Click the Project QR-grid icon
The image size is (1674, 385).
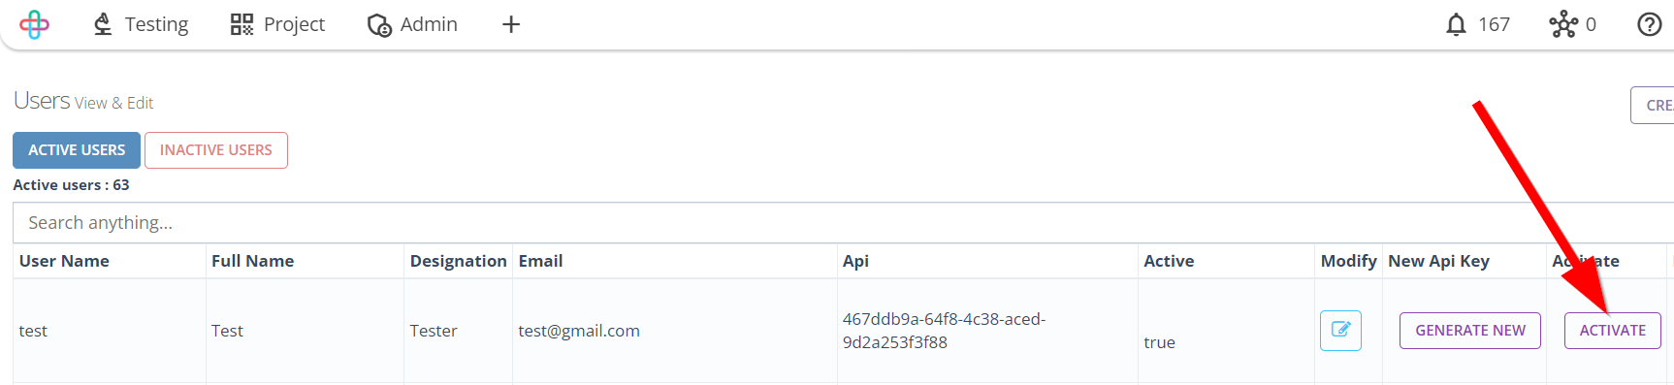pos(241,24)
